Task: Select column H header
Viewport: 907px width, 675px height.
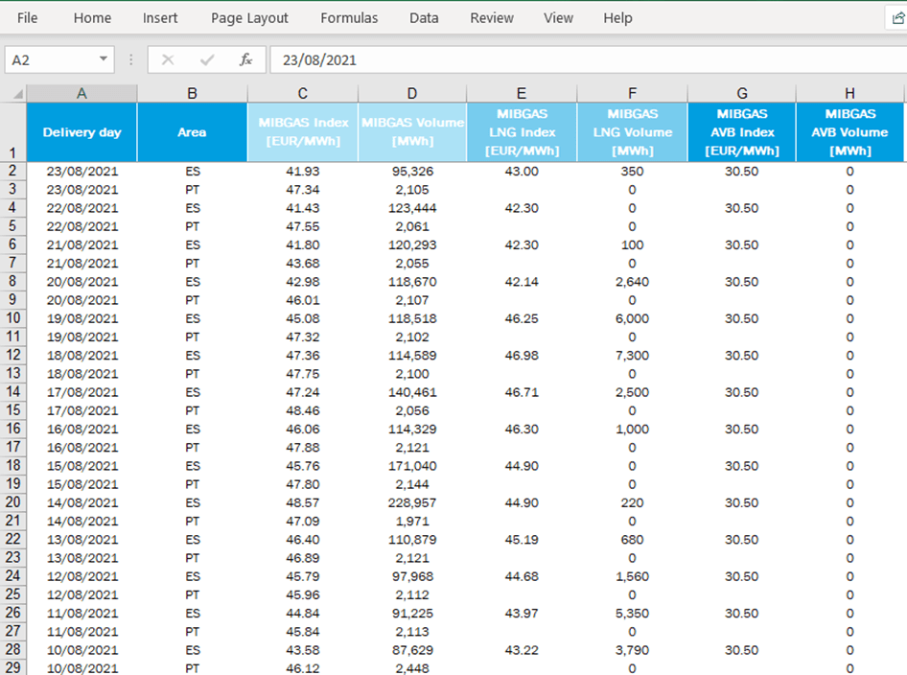Action: click(849, 93)
